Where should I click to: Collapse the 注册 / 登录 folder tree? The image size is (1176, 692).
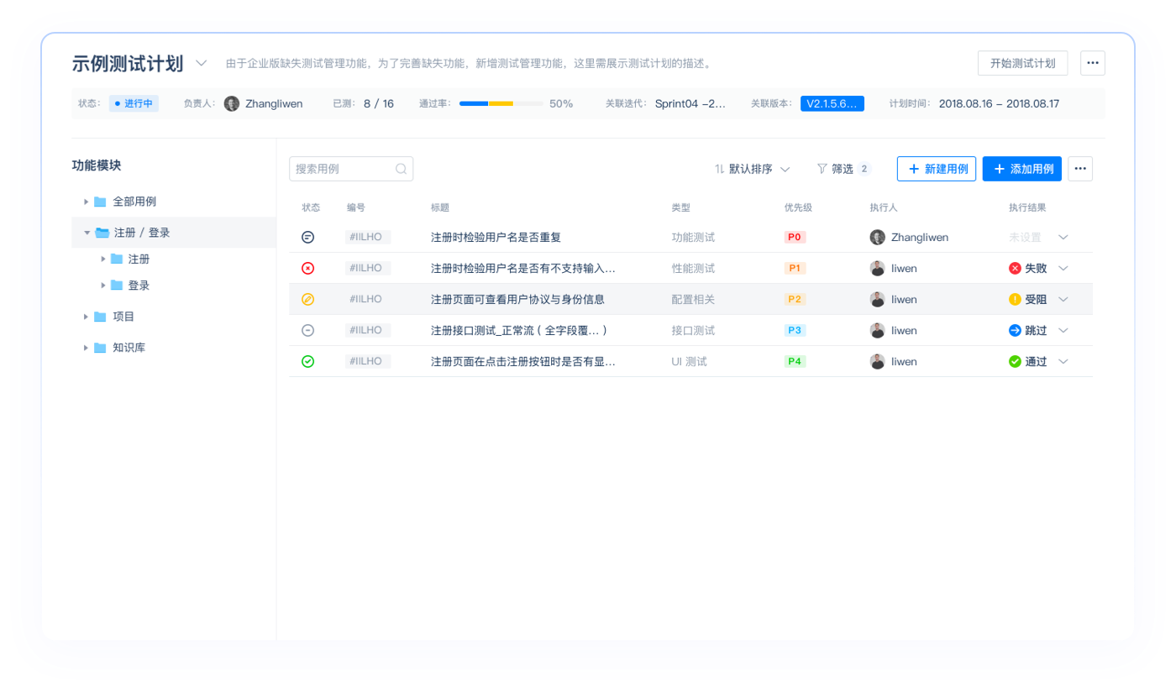(x=87, y=232)
